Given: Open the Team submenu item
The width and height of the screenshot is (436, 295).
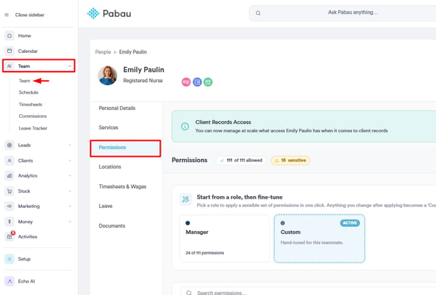Looking at the screenshot, I should tap(25, 81).
